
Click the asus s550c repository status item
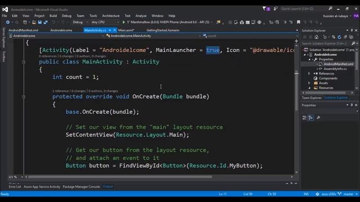click(328, 194)
